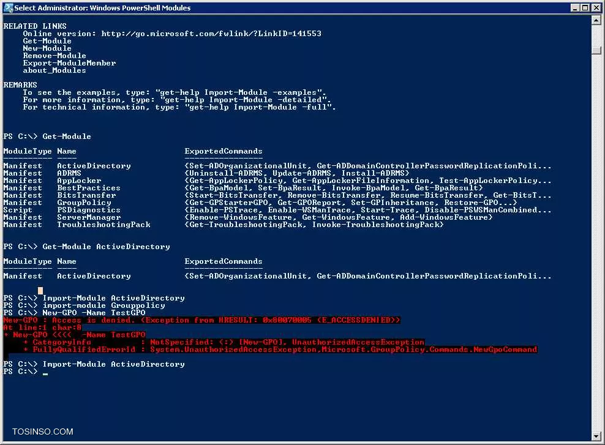The height and width of the screenshot is (445, 605).
Task: Select the 'get-help Import-Module -full' remark line
Action: [179, 107]
